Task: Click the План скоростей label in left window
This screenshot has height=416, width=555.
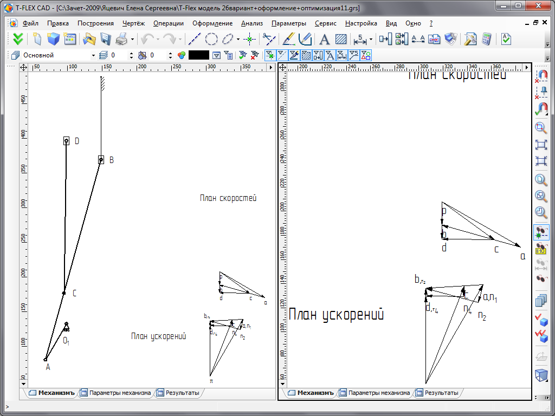Action: point(228,198)
